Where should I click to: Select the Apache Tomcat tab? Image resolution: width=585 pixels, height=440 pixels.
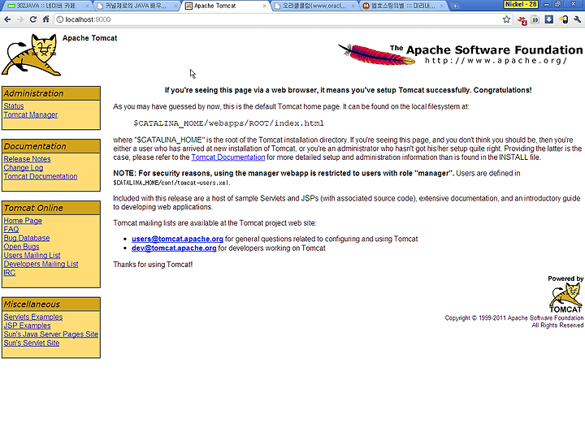point(225,6)
